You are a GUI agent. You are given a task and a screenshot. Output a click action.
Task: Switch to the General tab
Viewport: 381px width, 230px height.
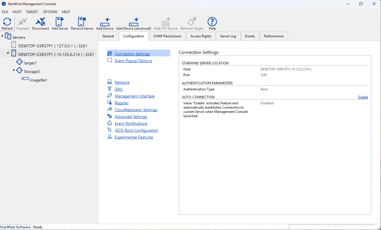[108, 36]
